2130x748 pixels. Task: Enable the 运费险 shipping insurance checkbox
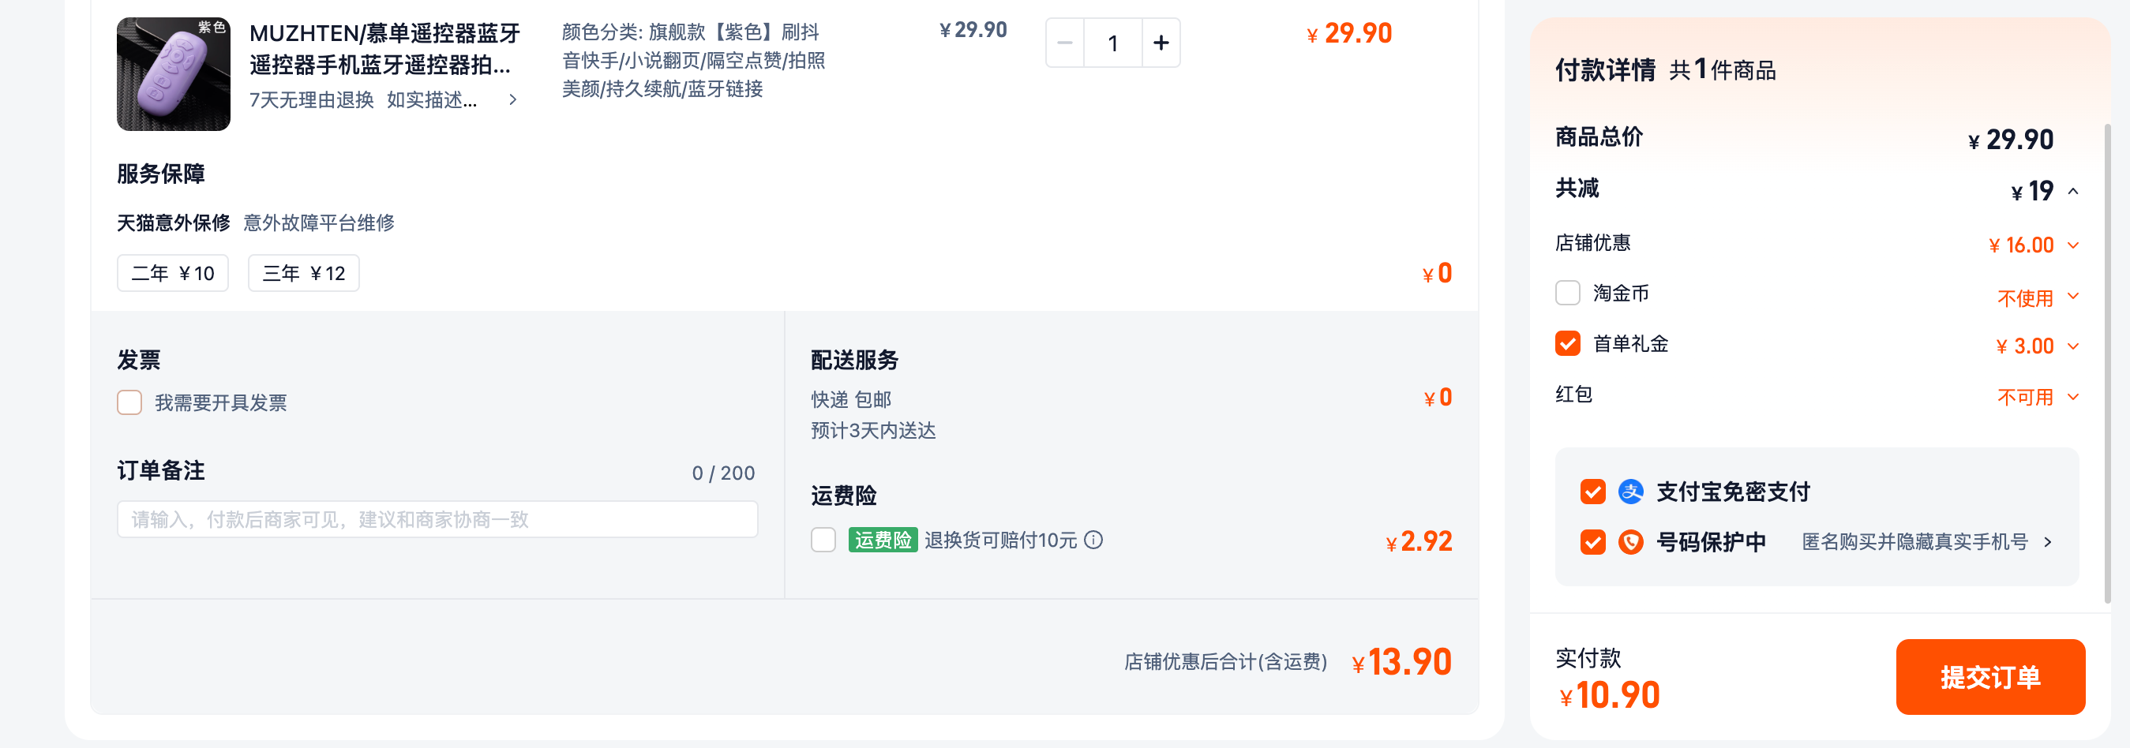tap(823, 540)
